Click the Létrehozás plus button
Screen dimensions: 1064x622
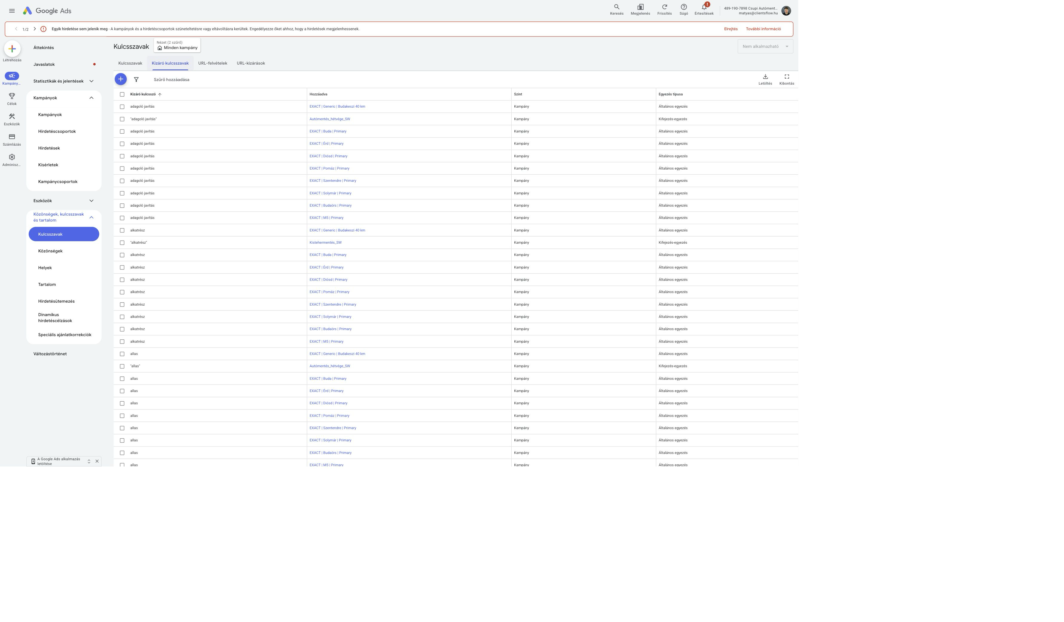tap(12, 48)
